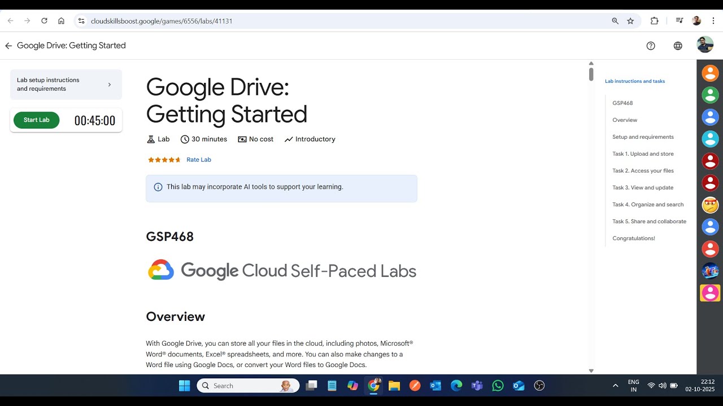This screenshot has height=406, width=723.
Task: Bookmark this page with the star
Action: point(630,21)
